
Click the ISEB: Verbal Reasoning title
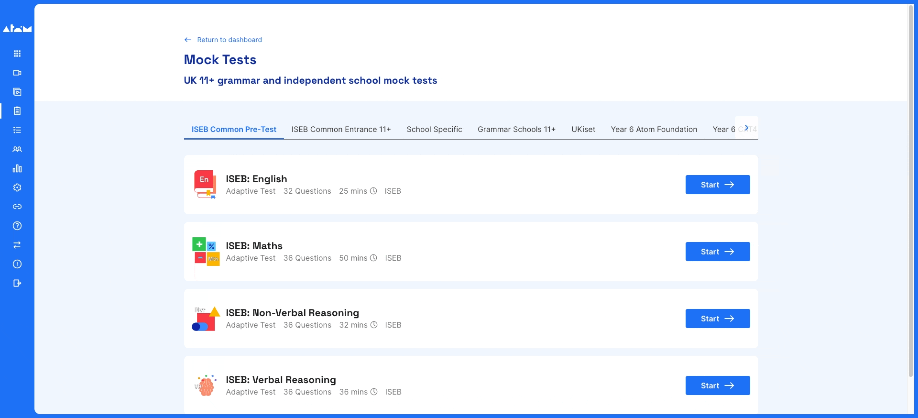(281, 380)
